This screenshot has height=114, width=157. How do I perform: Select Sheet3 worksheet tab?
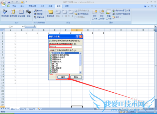tap(32, 109)
